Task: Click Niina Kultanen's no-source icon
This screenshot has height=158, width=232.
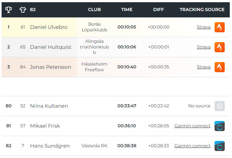Action: 219,106
